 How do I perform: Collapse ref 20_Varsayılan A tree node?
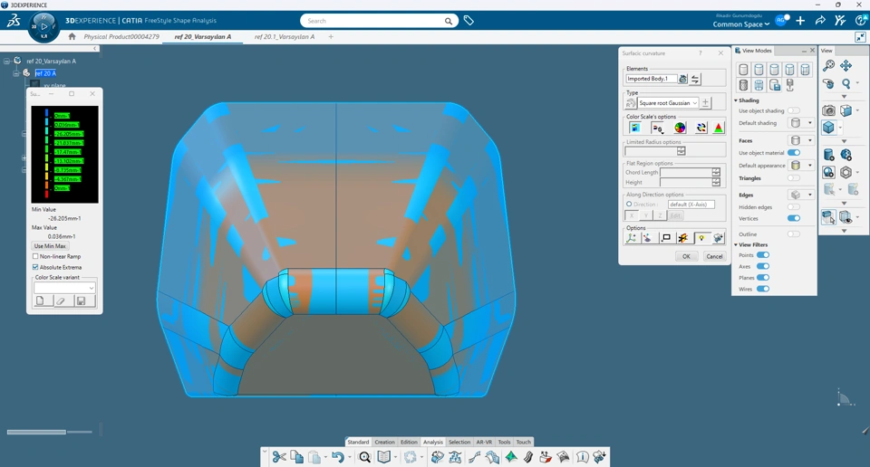tap(6, 61)
